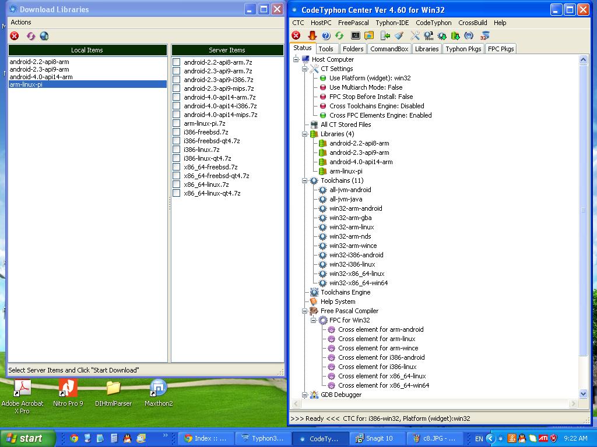
Task: Collapse the CT Settings tree node
Action: (x=304, y=69)
